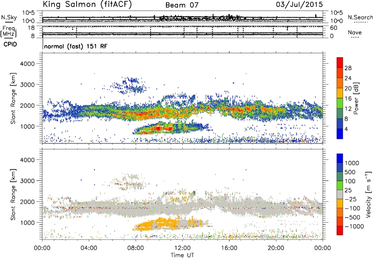373x258 pixels.
Task: Click the 'Slant Range [km]' label of power panel
Action: pos(13,98)
